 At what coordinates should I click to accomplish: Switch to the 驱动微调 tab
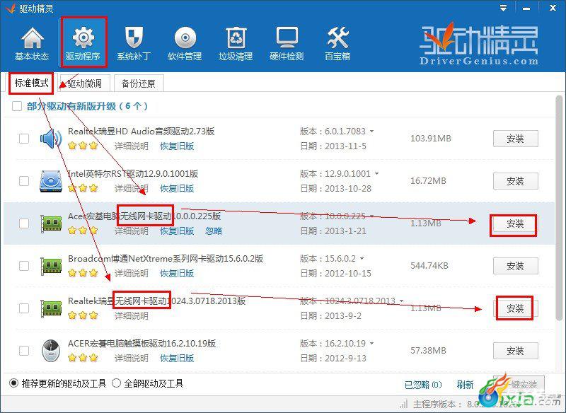click(84, 83)
